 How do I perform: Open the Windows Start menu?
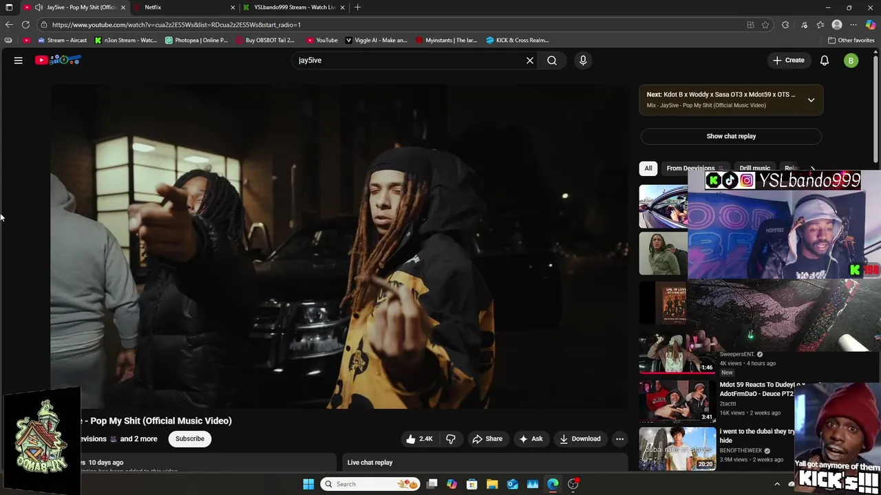click(x=308, y=484)
